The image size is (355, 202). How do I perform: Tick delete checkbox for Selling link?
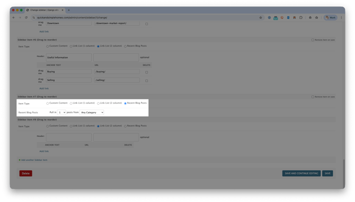point(147,81)
